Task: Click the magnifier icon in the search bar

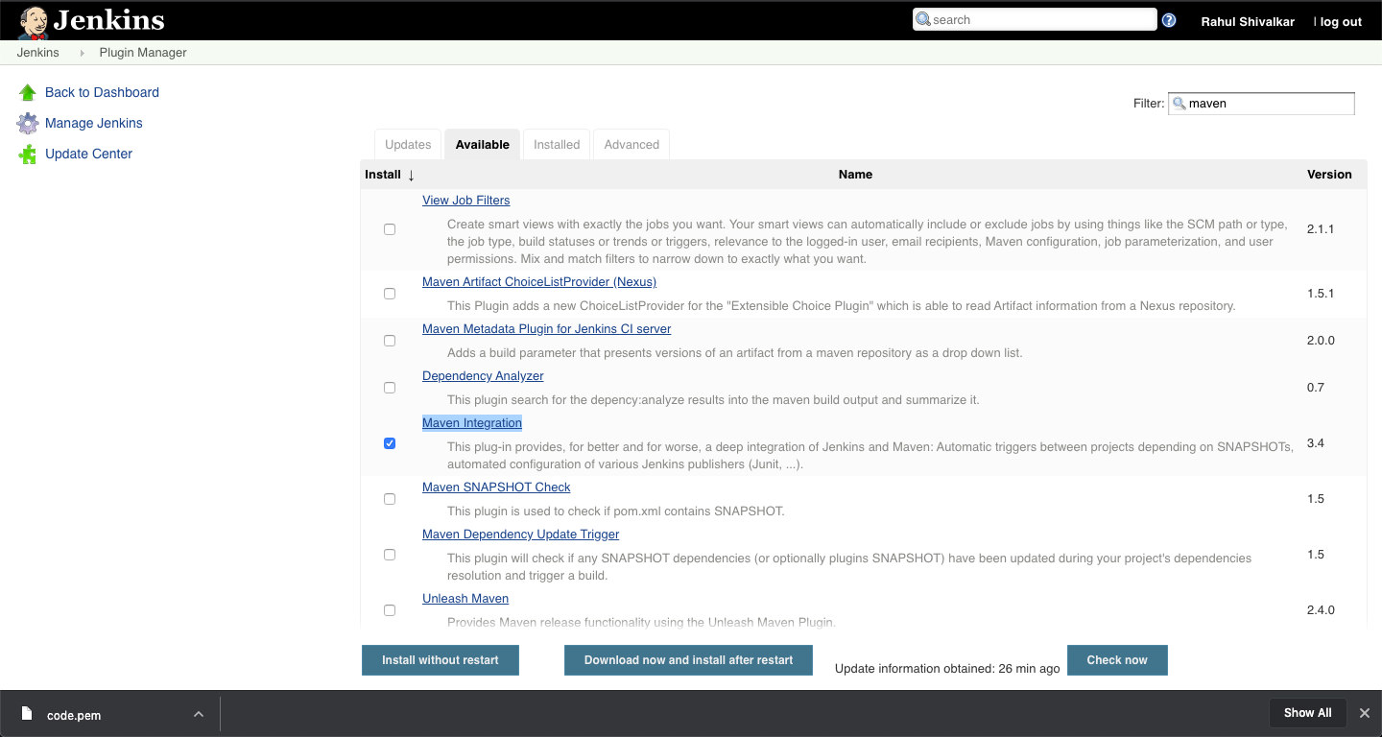Action: 921,19
